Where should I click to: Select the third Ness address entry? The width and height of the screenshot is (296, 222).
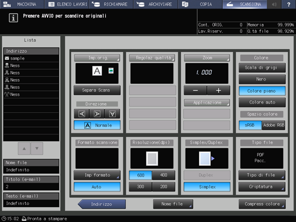(31, 80)
